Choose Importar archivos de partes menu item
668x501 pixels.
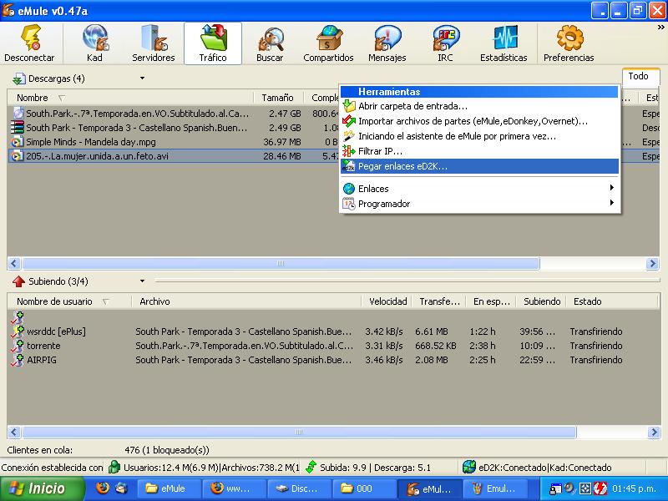479,121
